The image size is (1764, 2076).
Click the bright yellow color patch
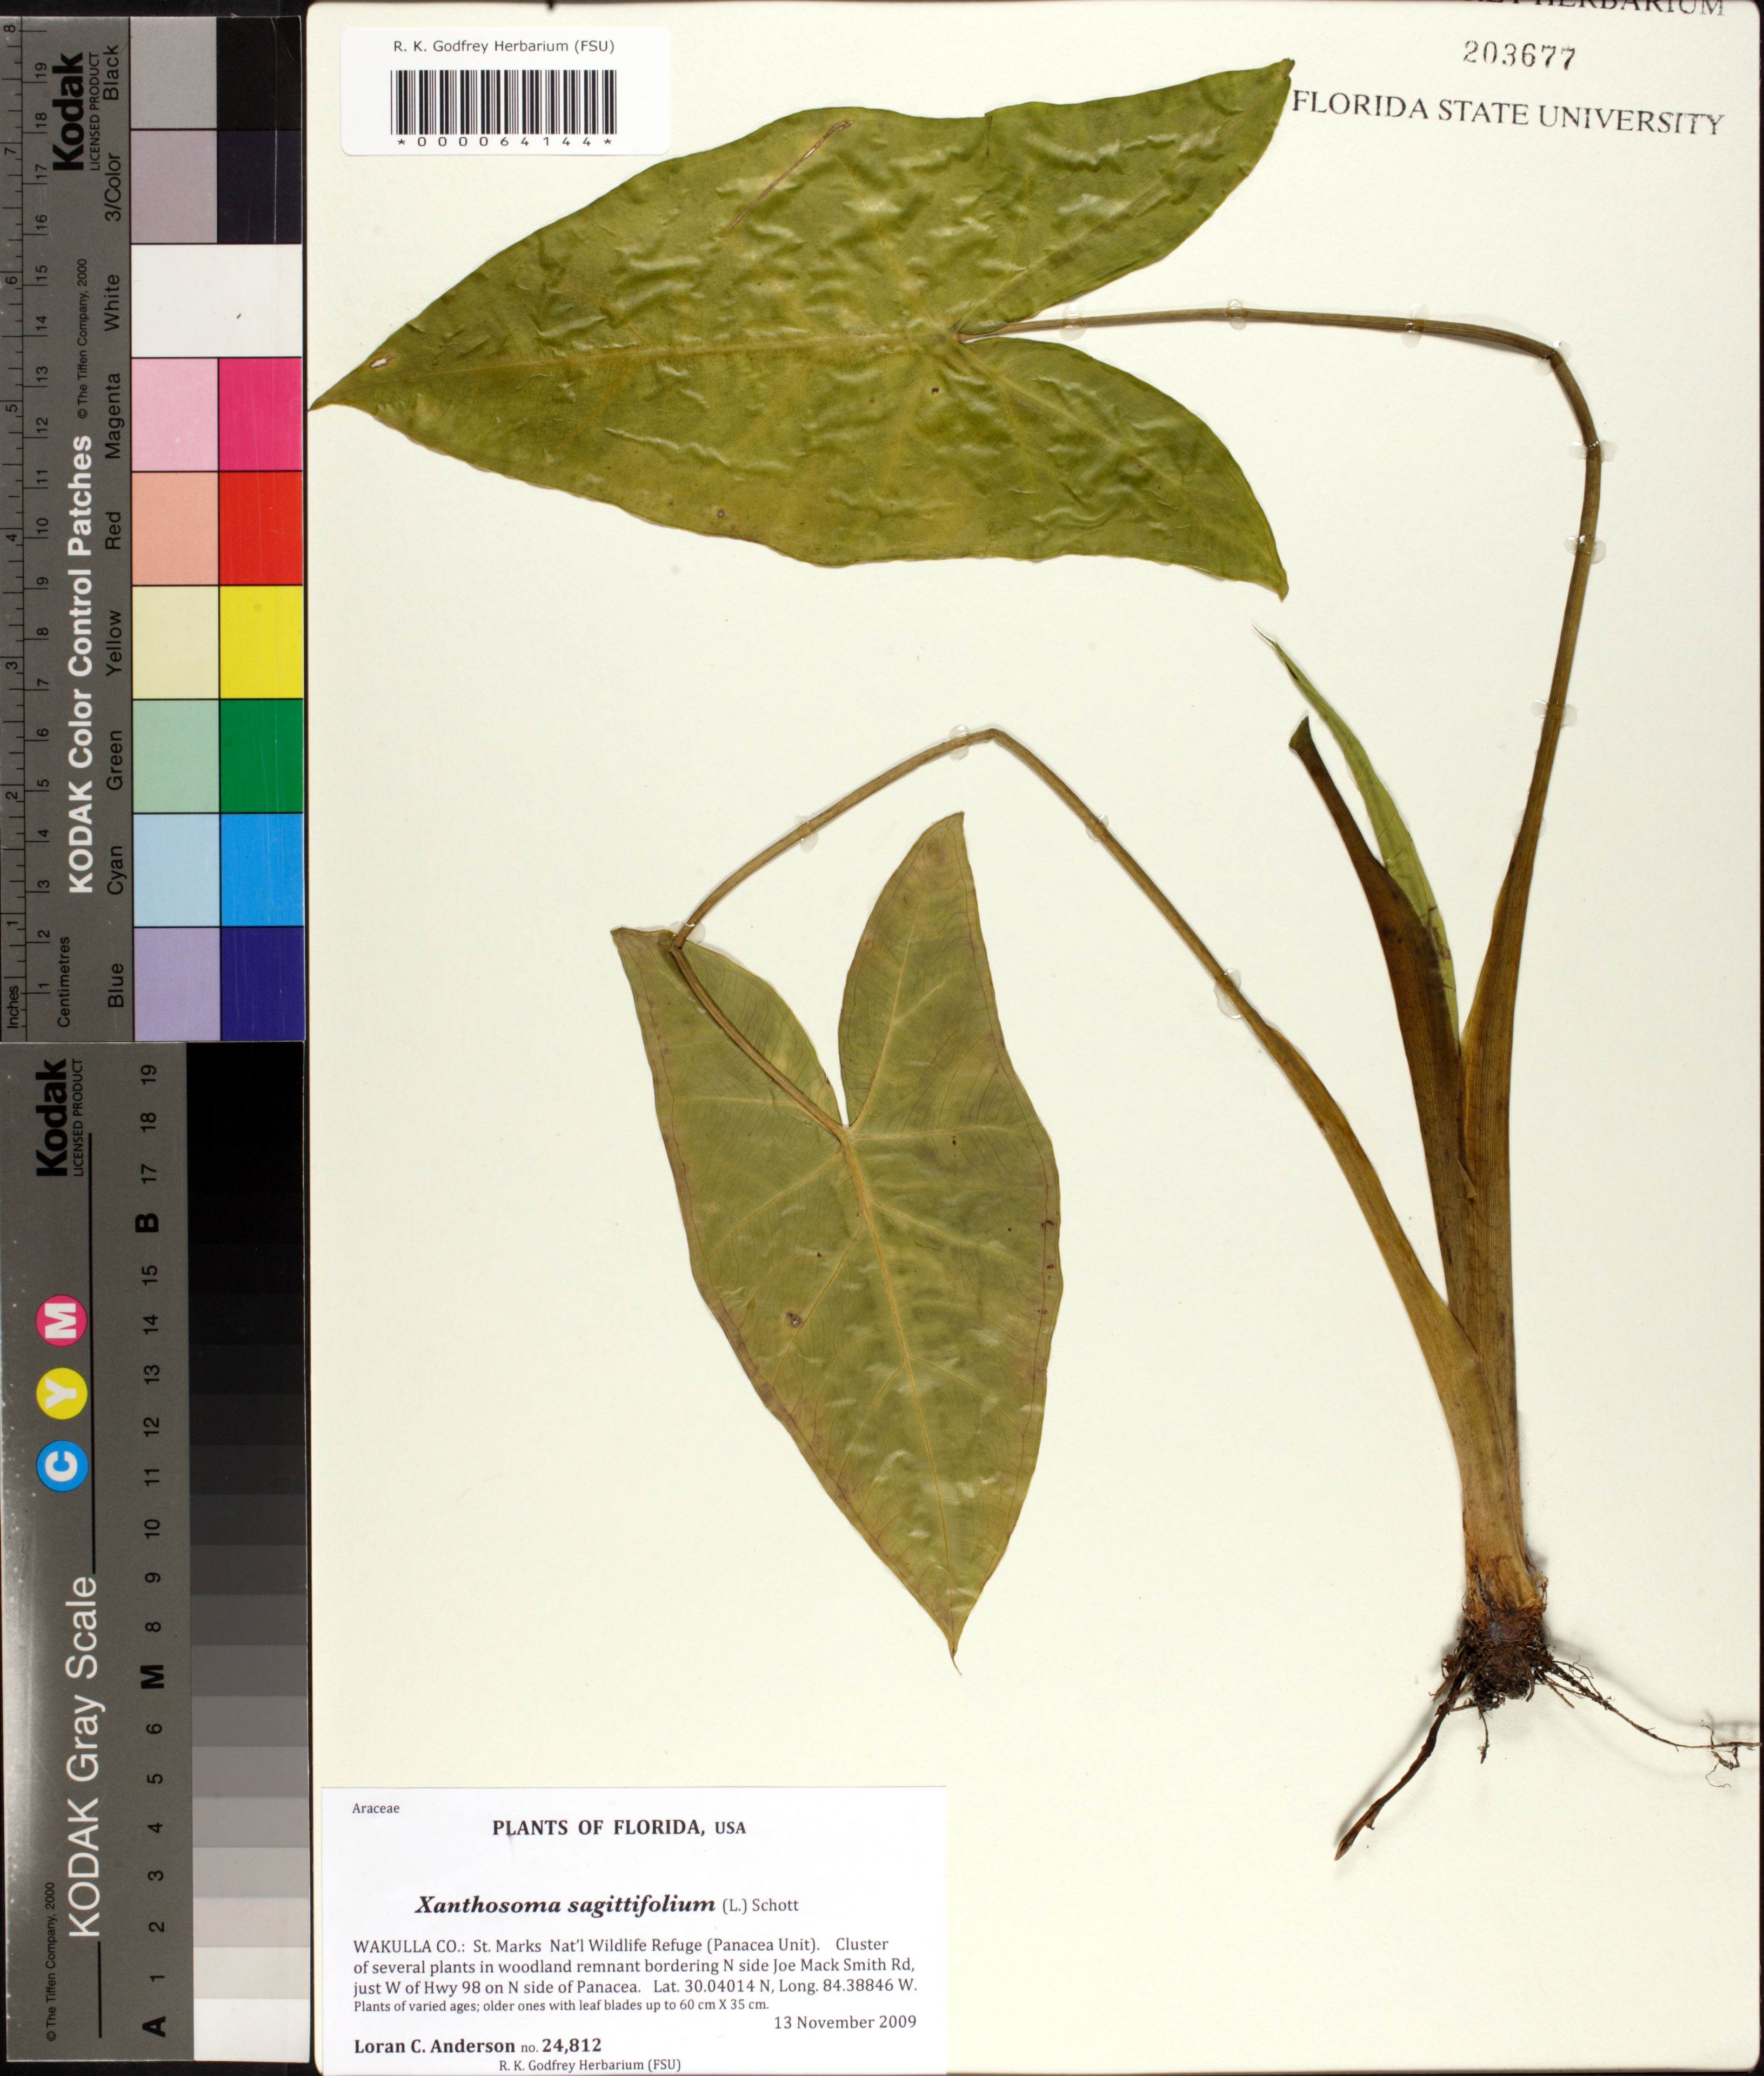point(260,641)
